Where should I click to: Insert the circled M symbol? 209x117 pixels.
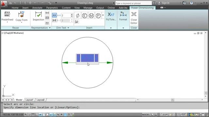(x=91, y=16)
